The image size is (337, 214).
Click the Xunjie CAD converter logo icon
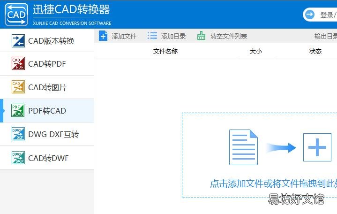16,15
